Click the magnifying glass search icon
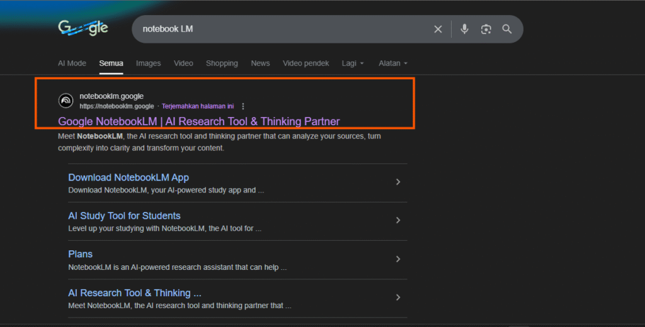Screen dimensions: 645x327 [507, 29]
